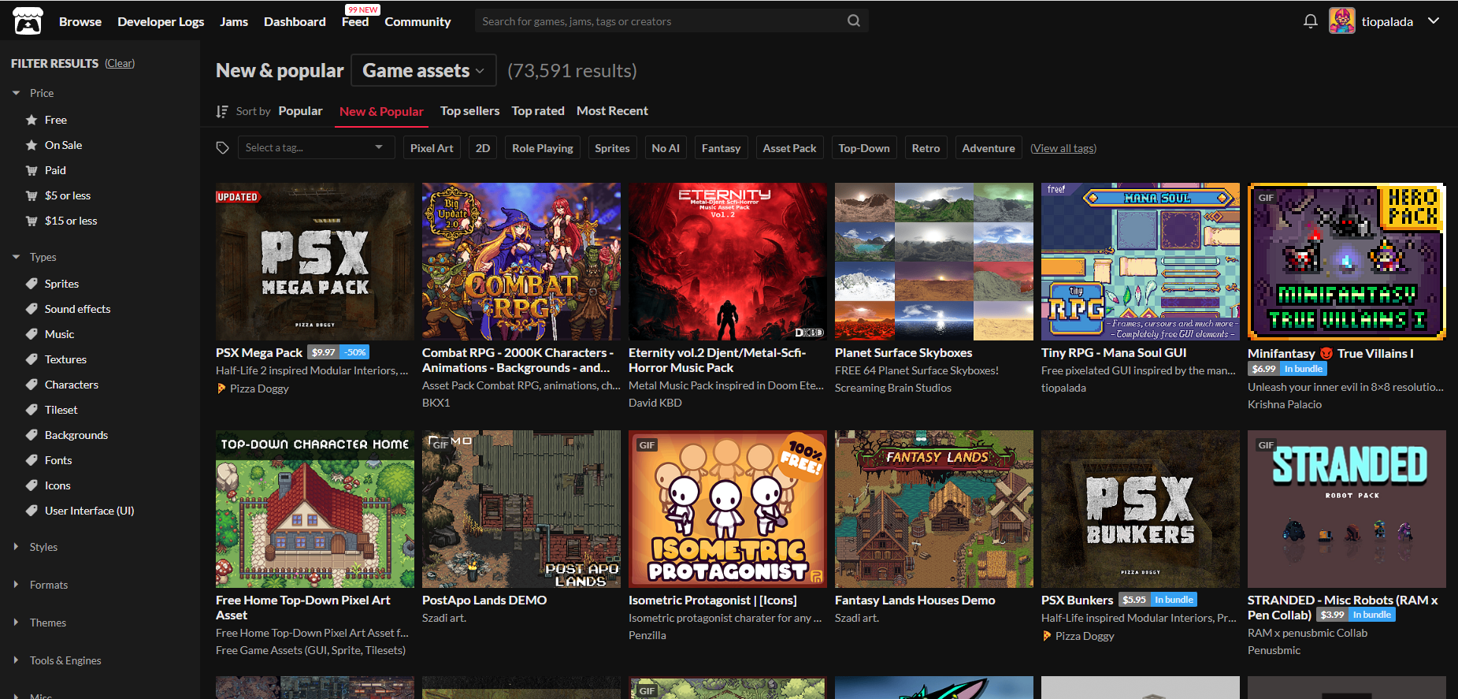Open the Game assets category dropdown
The image size is (1458, 699).
pos(424,70)
